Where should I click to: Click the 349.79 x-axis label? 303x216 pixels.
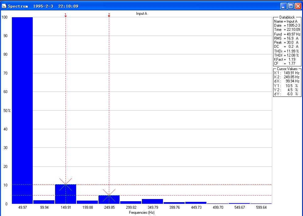pos(153,208)
